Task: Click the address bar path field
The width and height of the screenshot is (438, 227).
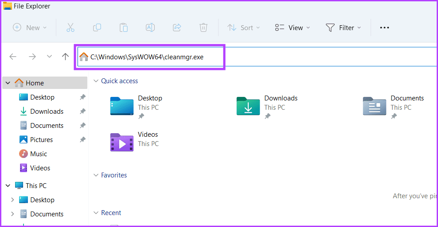Action: 257,57
